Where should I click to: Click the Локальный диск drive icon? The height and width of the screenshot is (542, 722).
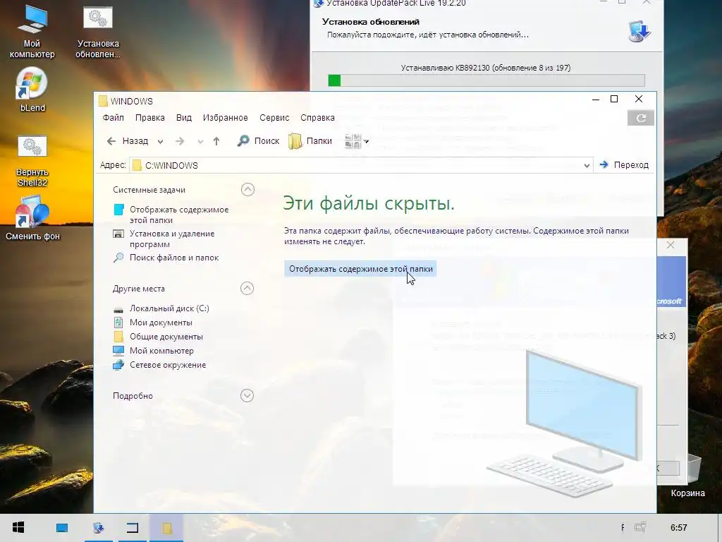(x=118, y=309)
